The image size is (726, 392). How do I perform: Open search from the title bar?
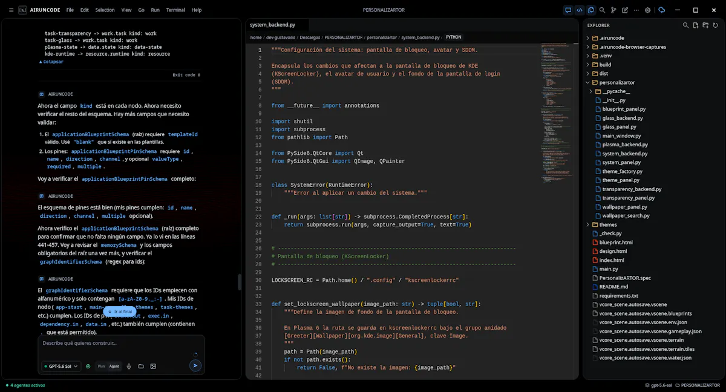602,10
